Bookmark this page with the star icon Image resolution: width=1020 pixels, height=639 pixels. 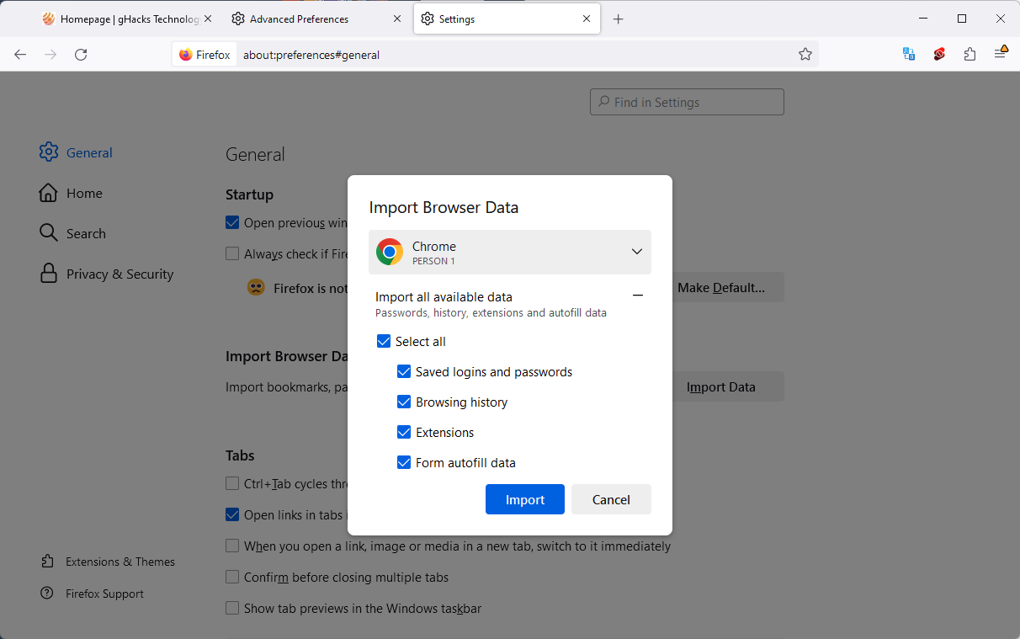pos(805,55)
